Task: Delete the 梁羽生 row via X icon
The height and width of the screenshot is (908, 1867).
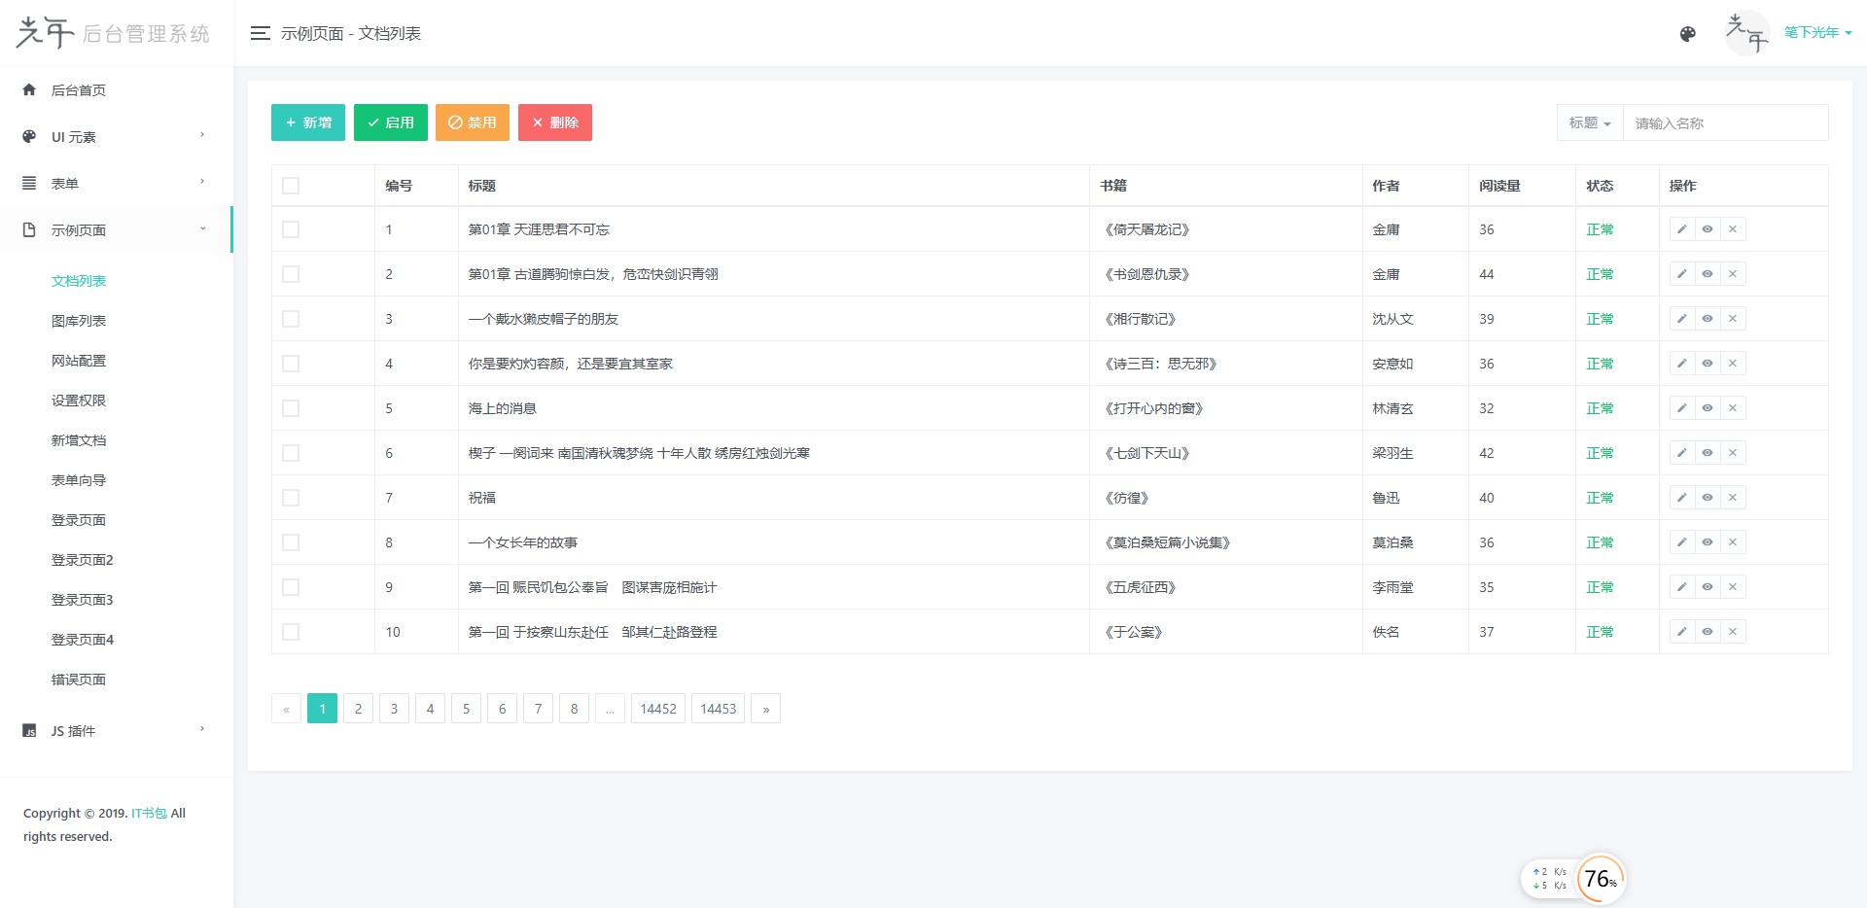Action: pos(1733,453)
